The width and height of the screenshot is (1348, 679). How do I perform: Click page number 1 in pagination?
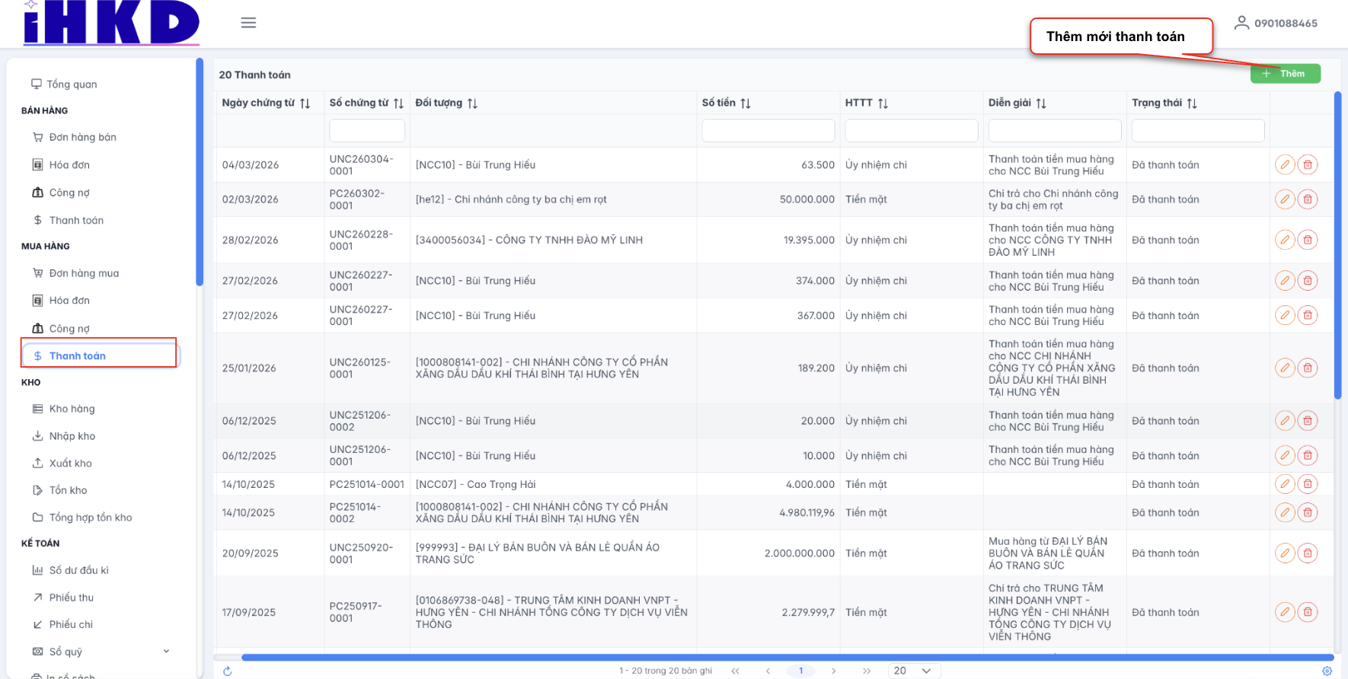pyautogui.click(x=800, y=671)
